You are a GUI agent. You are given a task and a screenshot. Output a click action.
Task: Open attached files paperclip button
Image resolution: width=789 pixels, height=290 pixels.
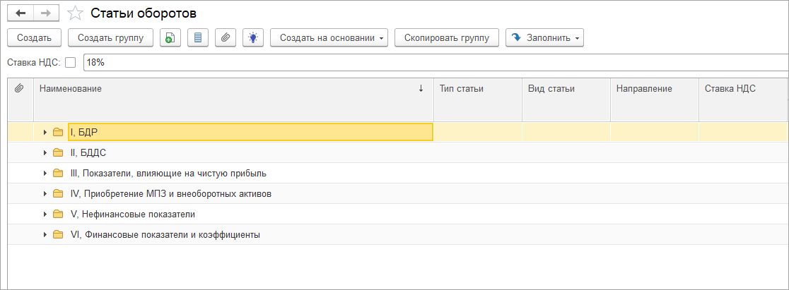tap(225, 37)
